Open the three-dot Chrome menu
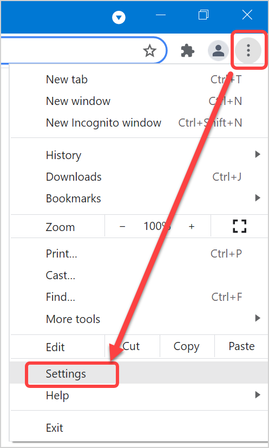The height and width of the screenshot is (448, 269). point(248,50)
